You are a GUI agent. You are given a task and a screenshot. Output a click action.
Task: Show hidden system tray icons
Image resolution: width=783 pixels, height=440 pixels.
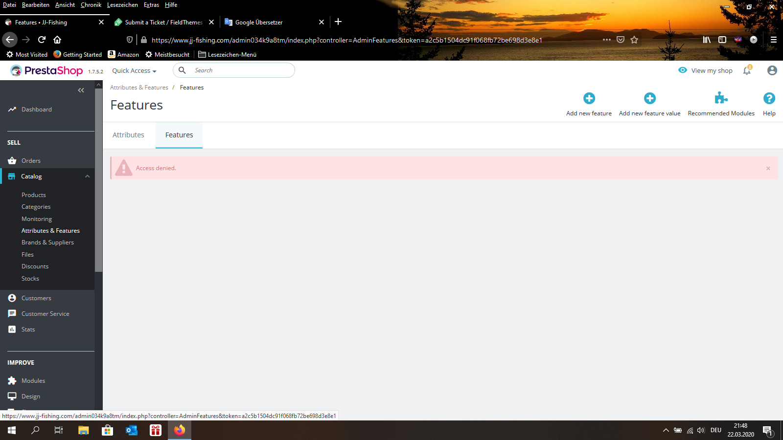click(x=666, y=430)
